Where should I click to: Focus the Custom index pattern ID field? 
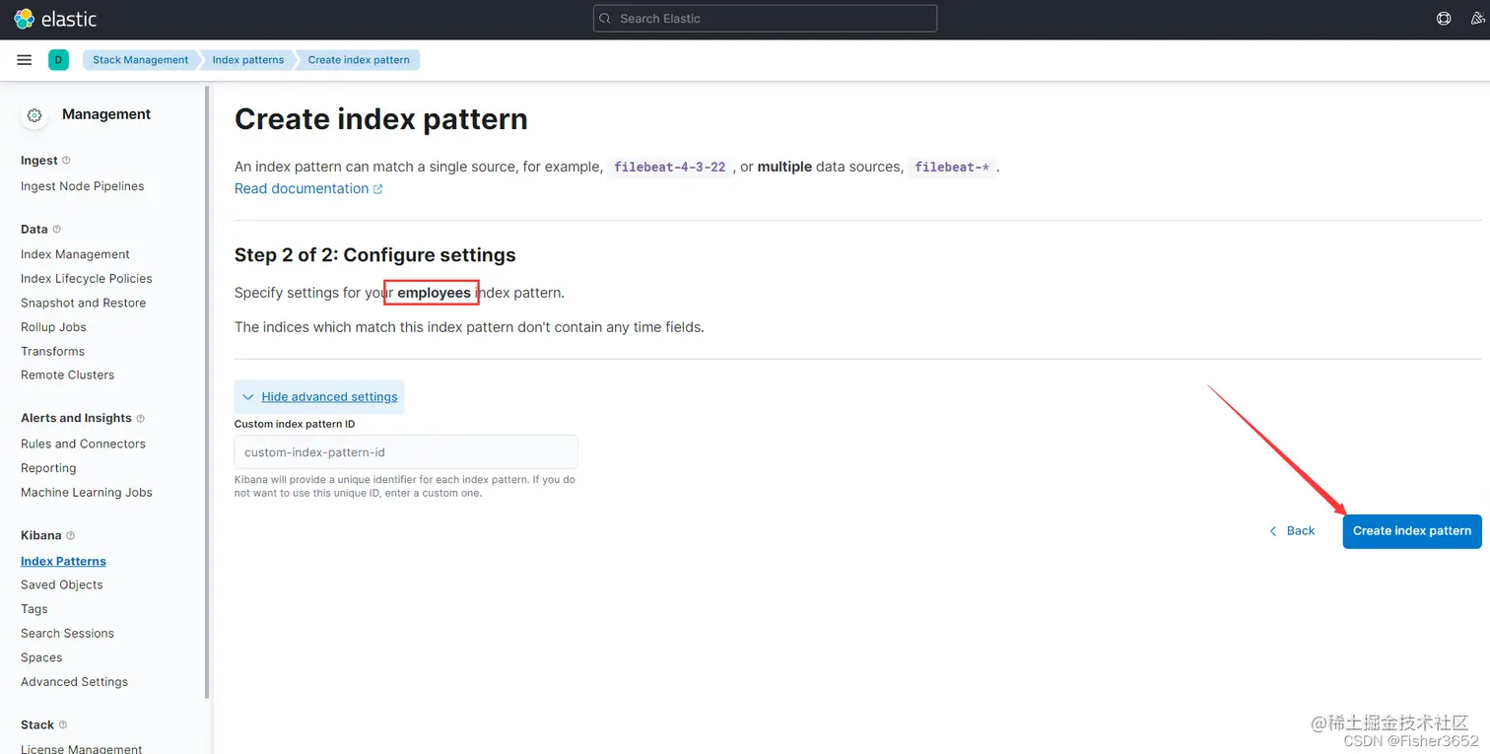point(406,452)
